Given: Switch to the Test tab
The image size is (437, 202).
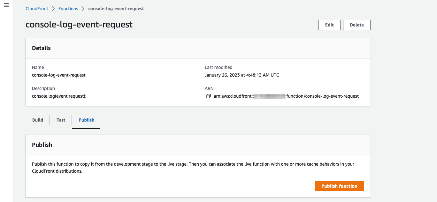Looking at the screenshot, I should pos(61,120).
